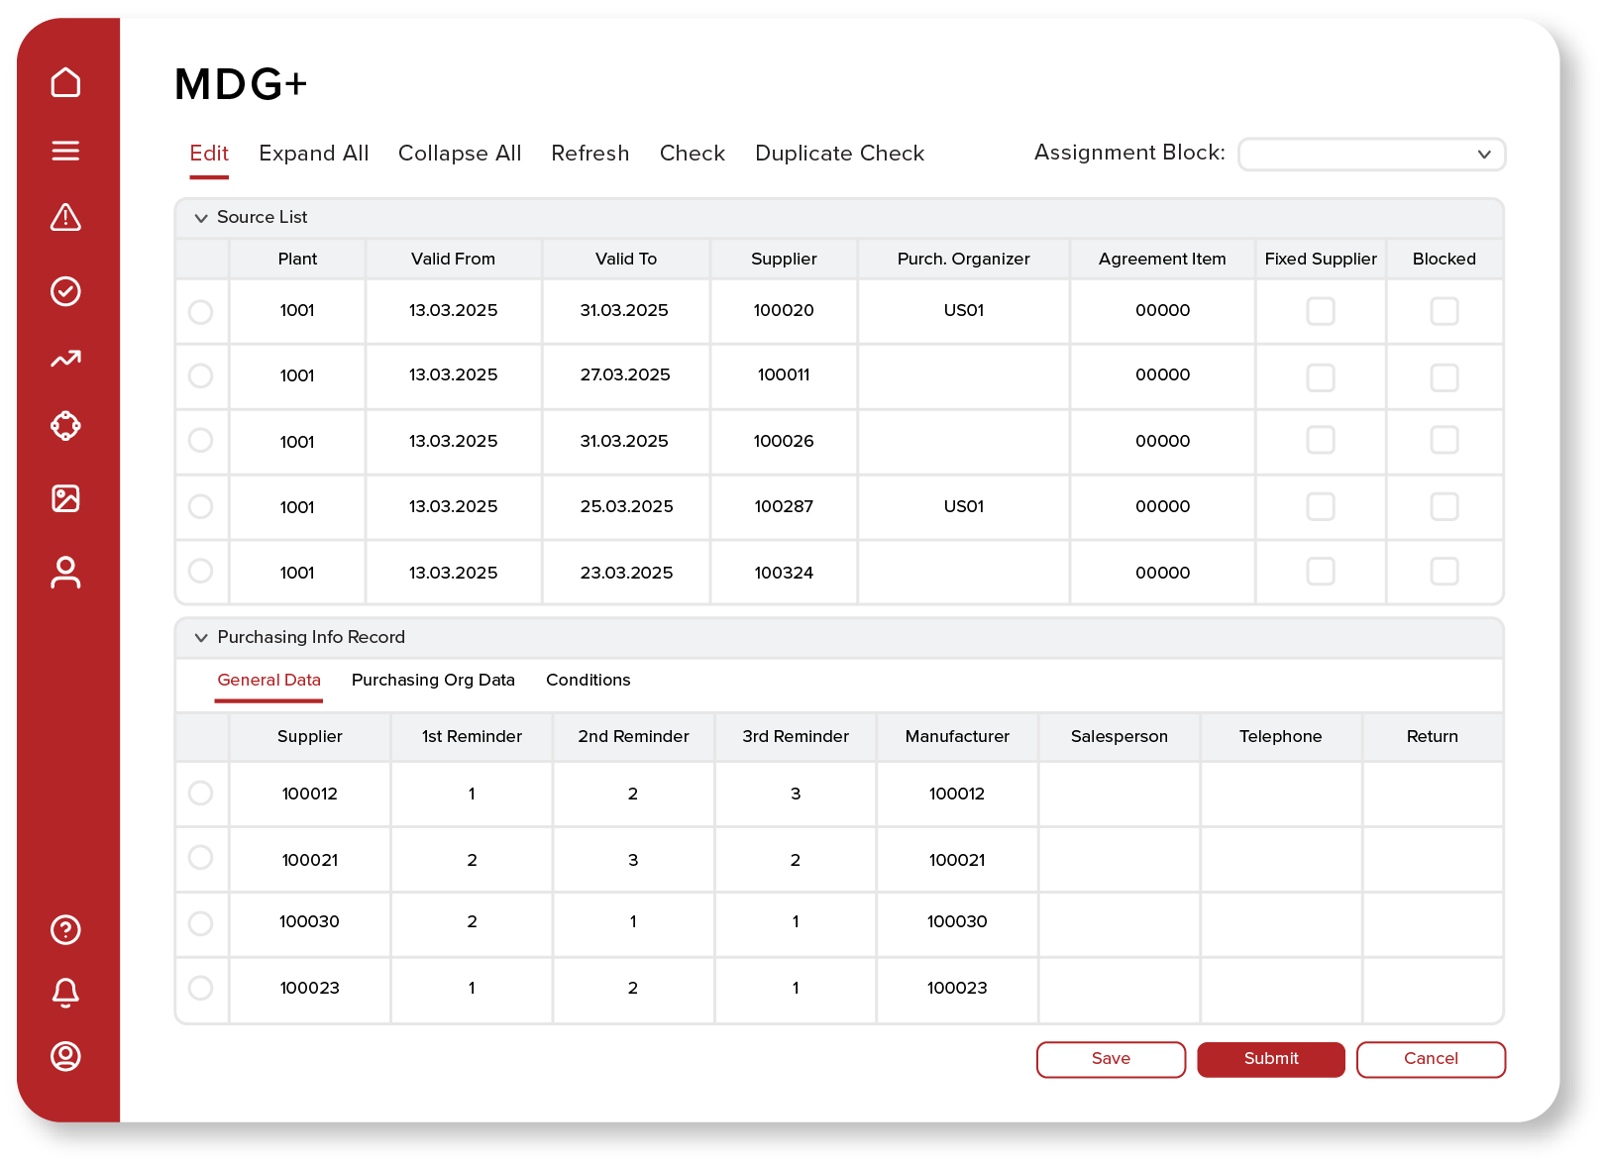
Task: Open the hamburger menu icon
Action: coord(65,151)
